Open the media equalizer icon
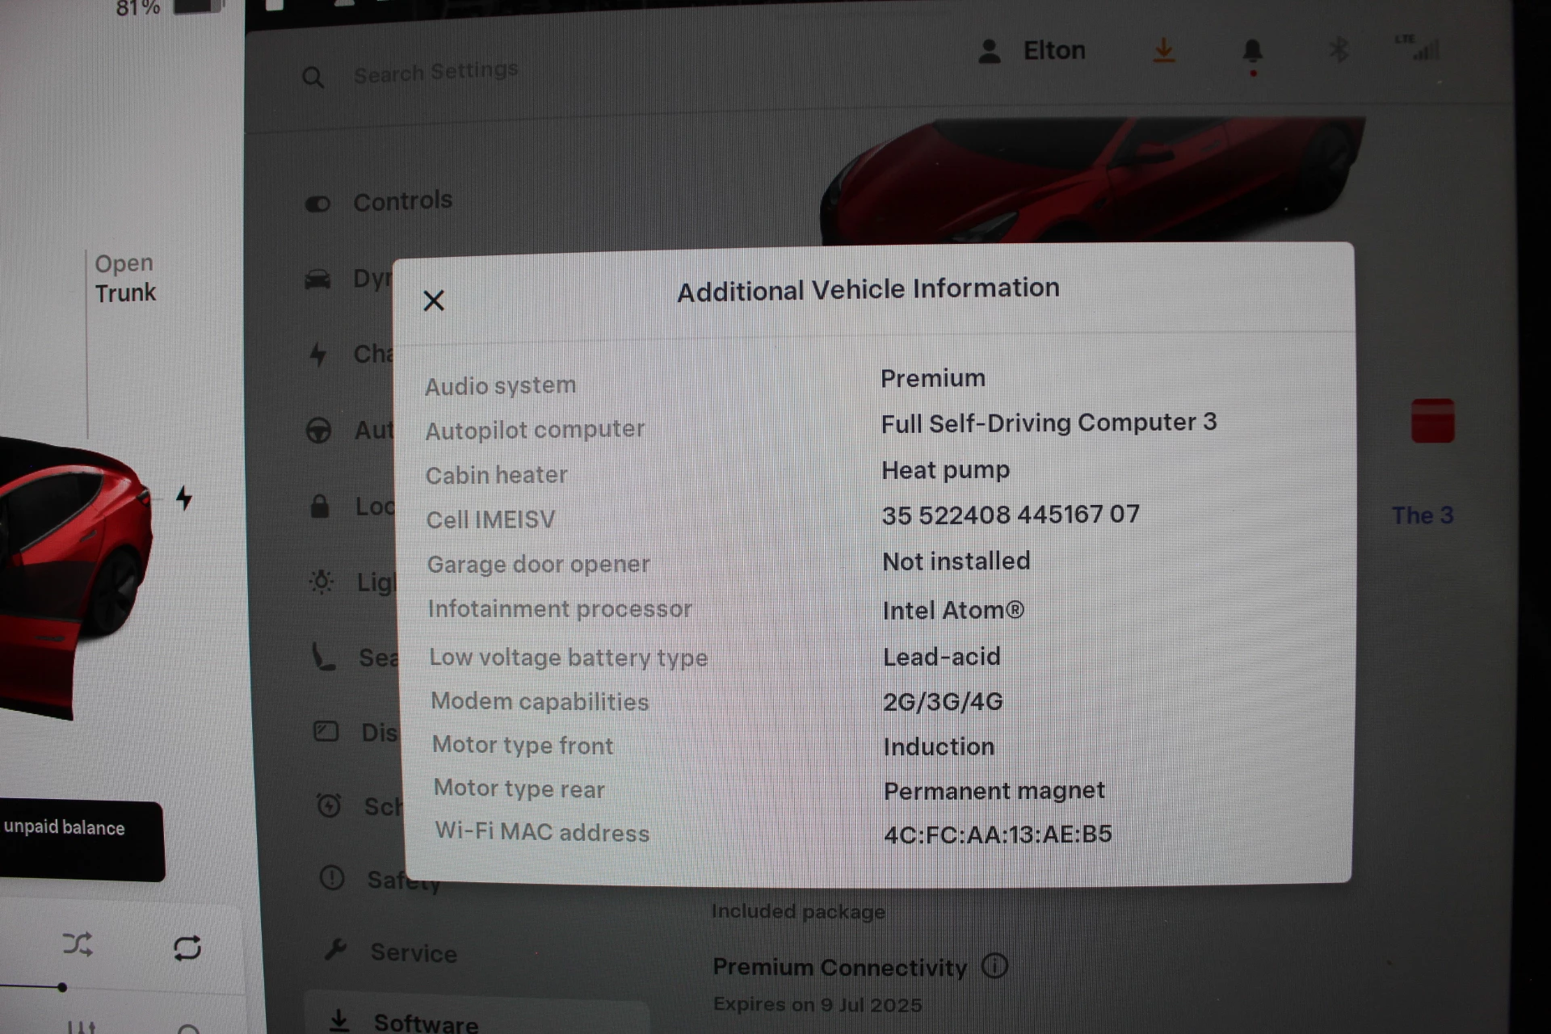Viewport: 1551px width, 1034px height. click(x=82, y=1027)
